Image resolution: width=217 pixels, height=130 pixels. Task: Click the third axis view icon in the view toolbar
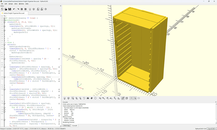[x=107, y=98]
